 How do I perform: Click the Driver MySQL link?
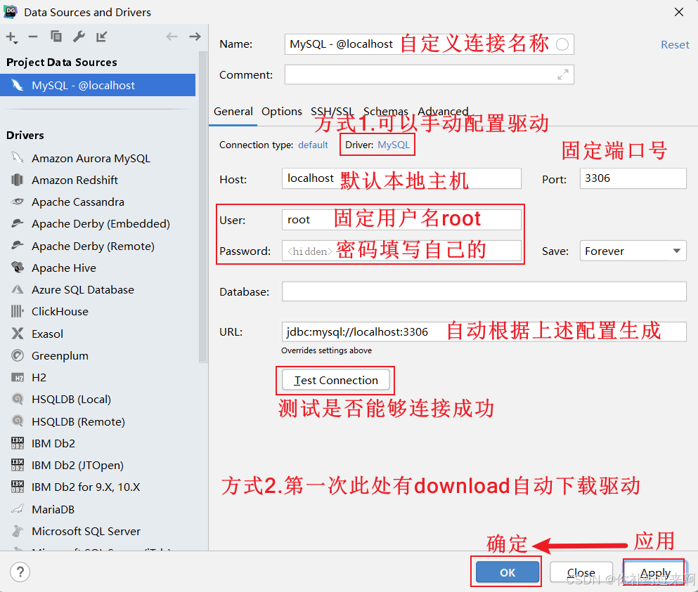(x=394, y=145)
